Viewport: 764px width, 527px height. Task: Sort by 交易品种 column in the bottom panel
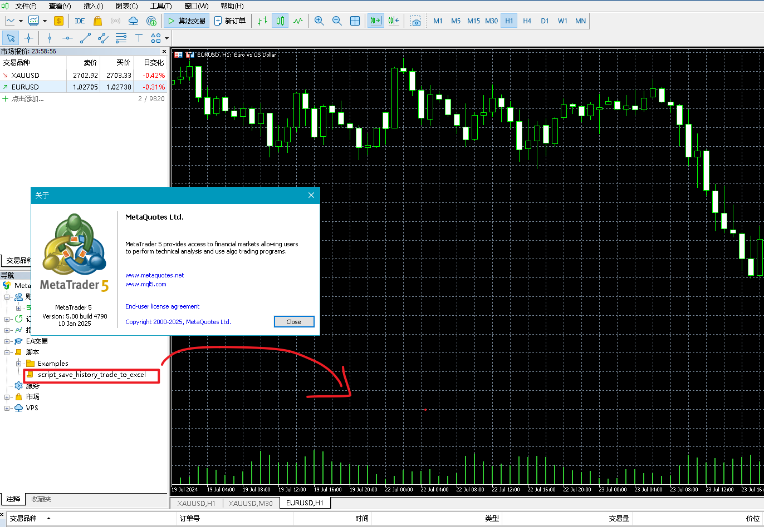click(23, 518)
